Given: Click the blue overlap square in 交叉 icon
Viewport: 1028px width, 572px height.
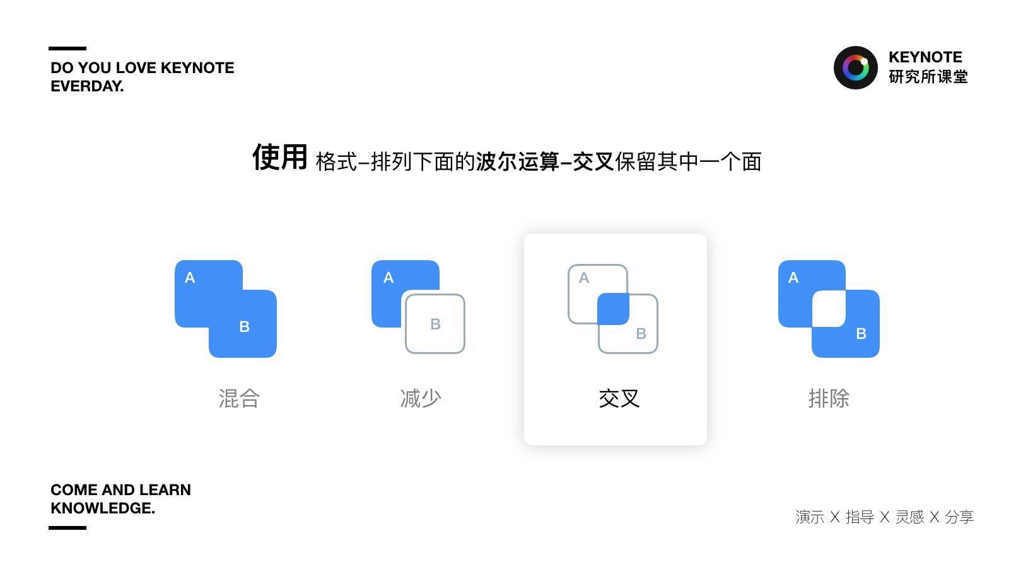Looking at the screenshot, I should point(613,309).
